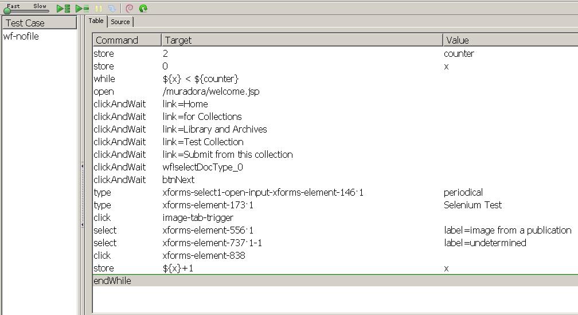
Task: Select the endWhile command row
Action: (335, 281)
